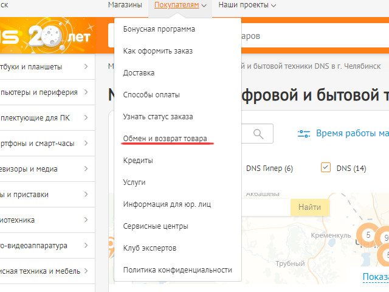Open Клуб экспертов menu entry

click(x=150, y=248)
